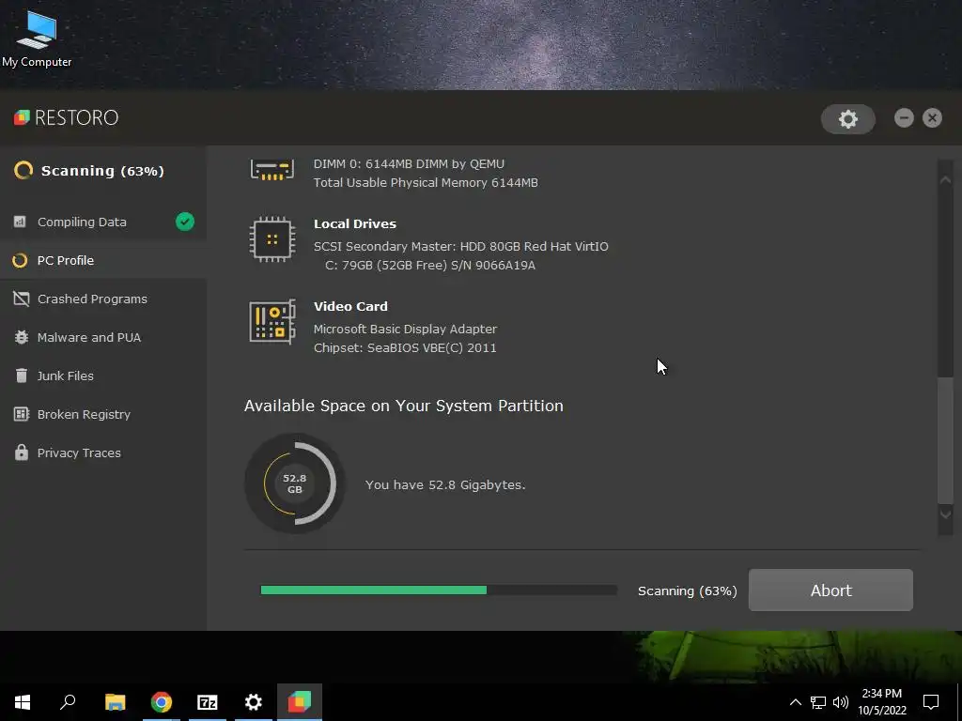Screen dimensions: 962x721
Task: Open taskbar search
Action: tap(68, 702)
